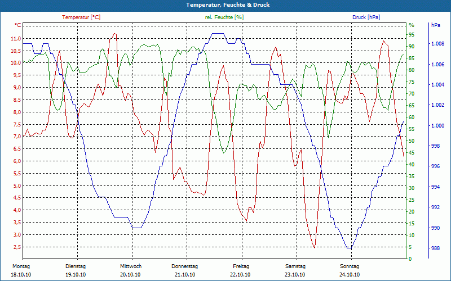Click temperature axis value '11,0'
Screen dimensions: 451x281
pyautogui.click(x=16, y=39)
